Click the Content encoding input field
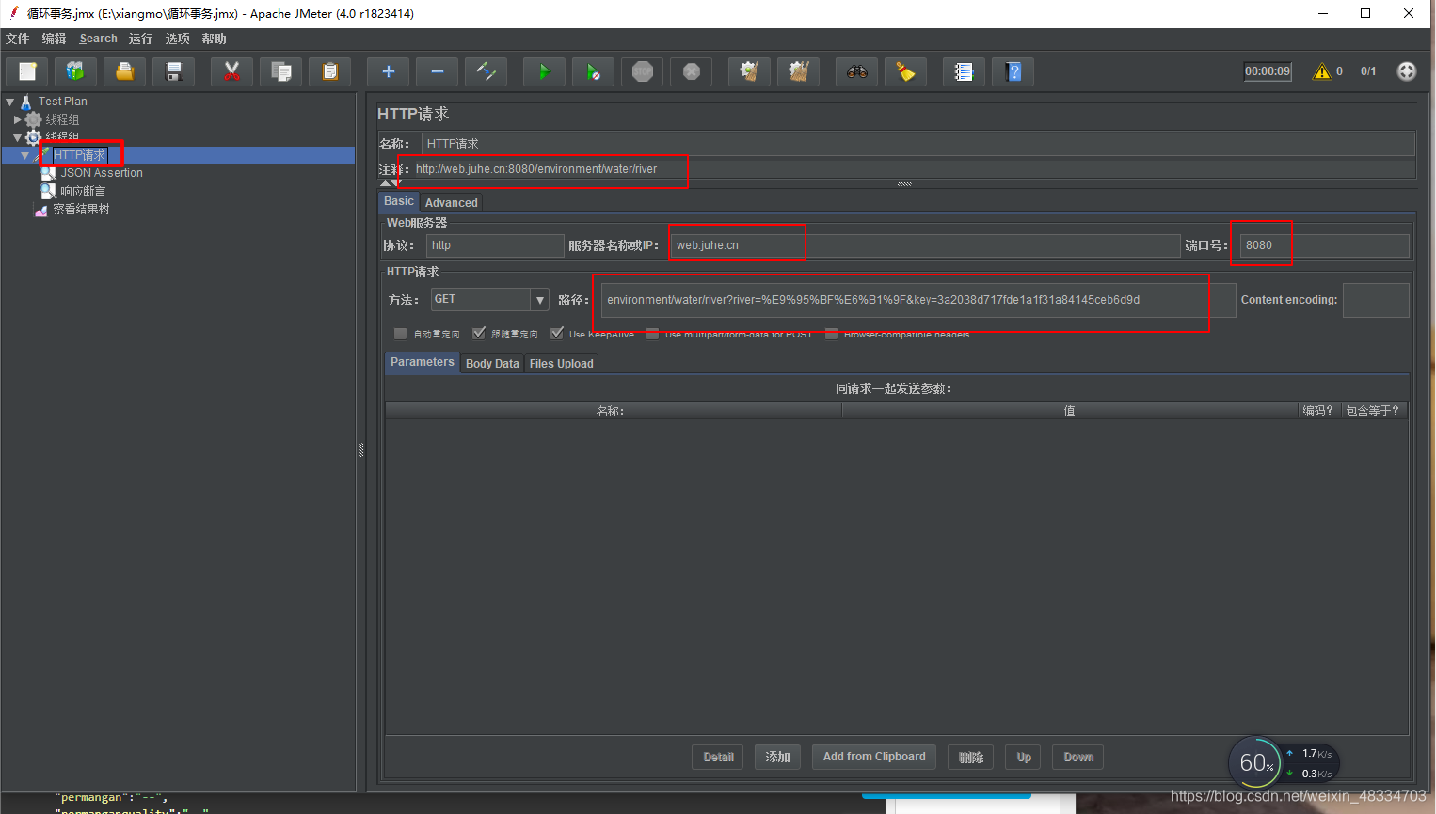The width and height of the screenshot is (1436, 814). (1376, 300)
